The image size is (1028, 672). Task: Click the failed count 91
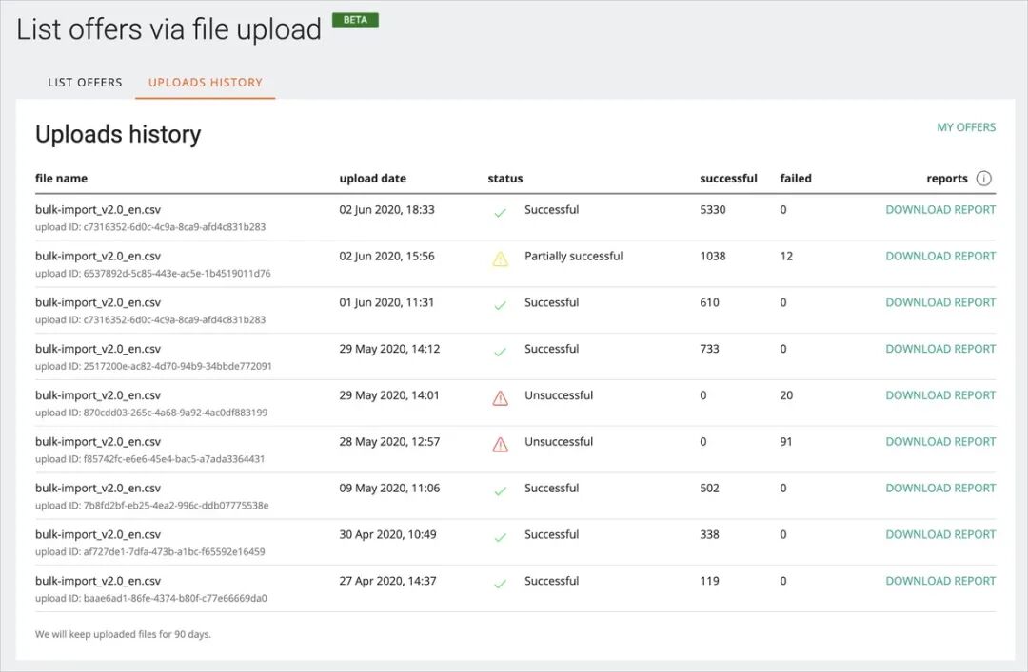[x=786, y=442]
